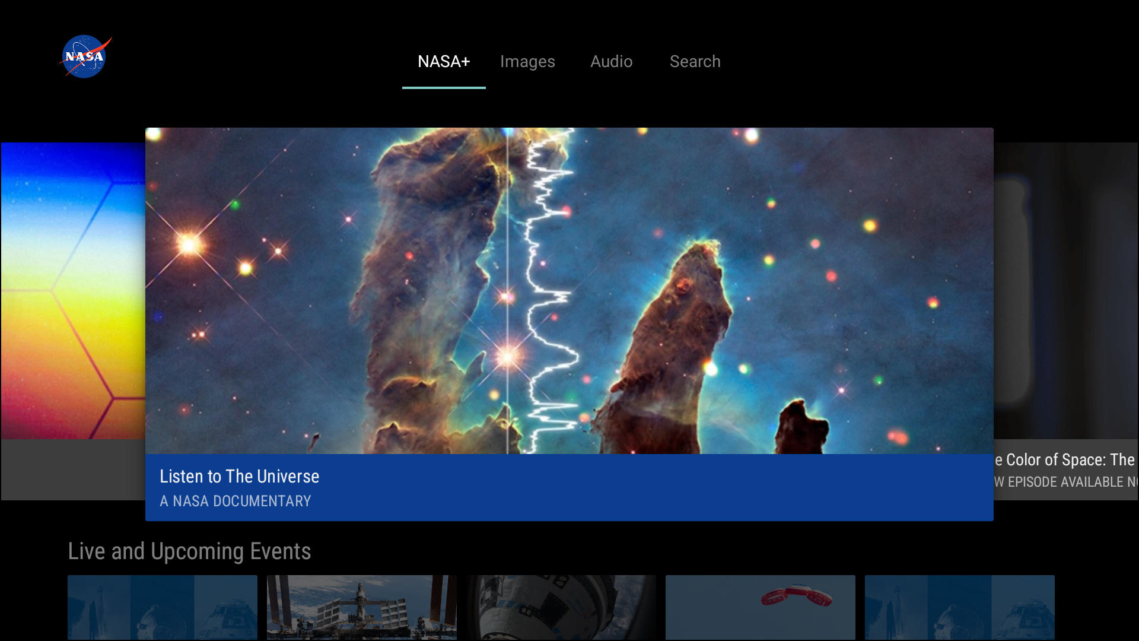Open the Starliner capsule close-up thumbnail
The height and width of the screenshot is (641, 1139).
pyautogui.click(x=561, y=608)
